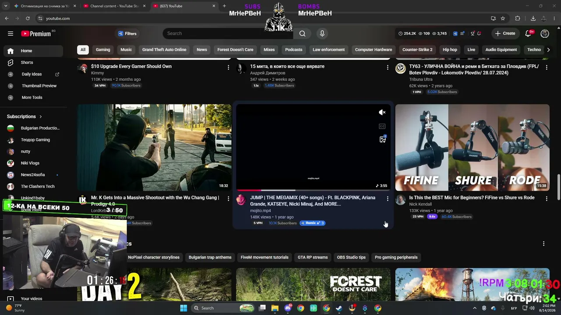The height and width of the screenshot is (315, 561).
Task: Run search with the magnifier button
Action: [x=302, y=33]
